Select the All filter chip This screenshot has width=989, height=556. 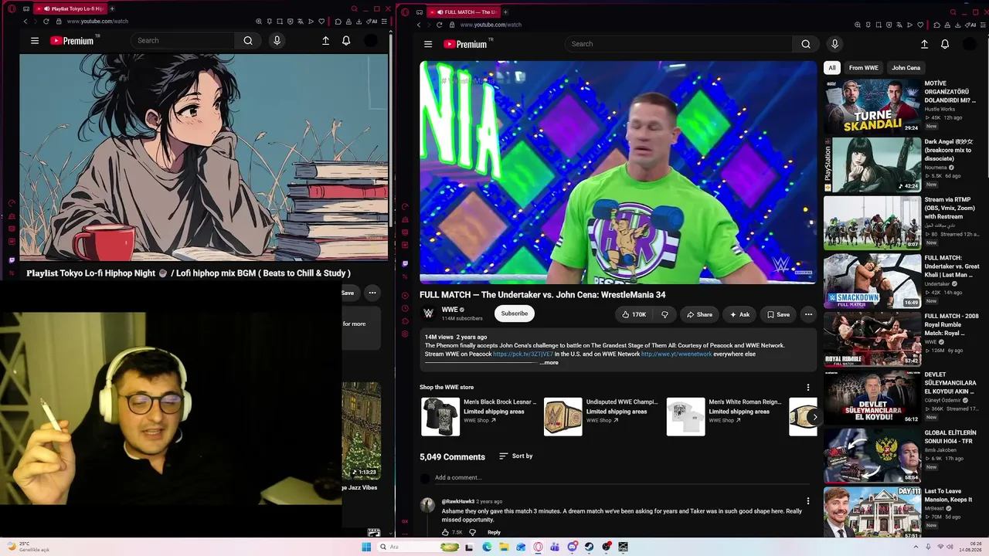tap(832, 68)
